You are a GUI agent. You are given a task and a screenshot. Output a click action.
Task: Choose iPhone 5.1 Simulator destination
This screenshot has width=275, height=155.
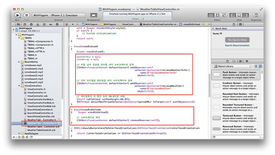point(64,15)
